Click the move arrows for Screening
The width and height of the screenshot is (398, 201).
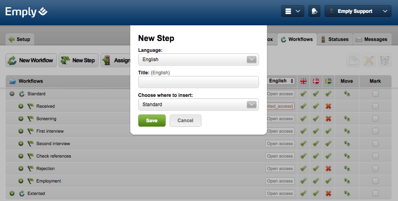click(x=347, y=119)
